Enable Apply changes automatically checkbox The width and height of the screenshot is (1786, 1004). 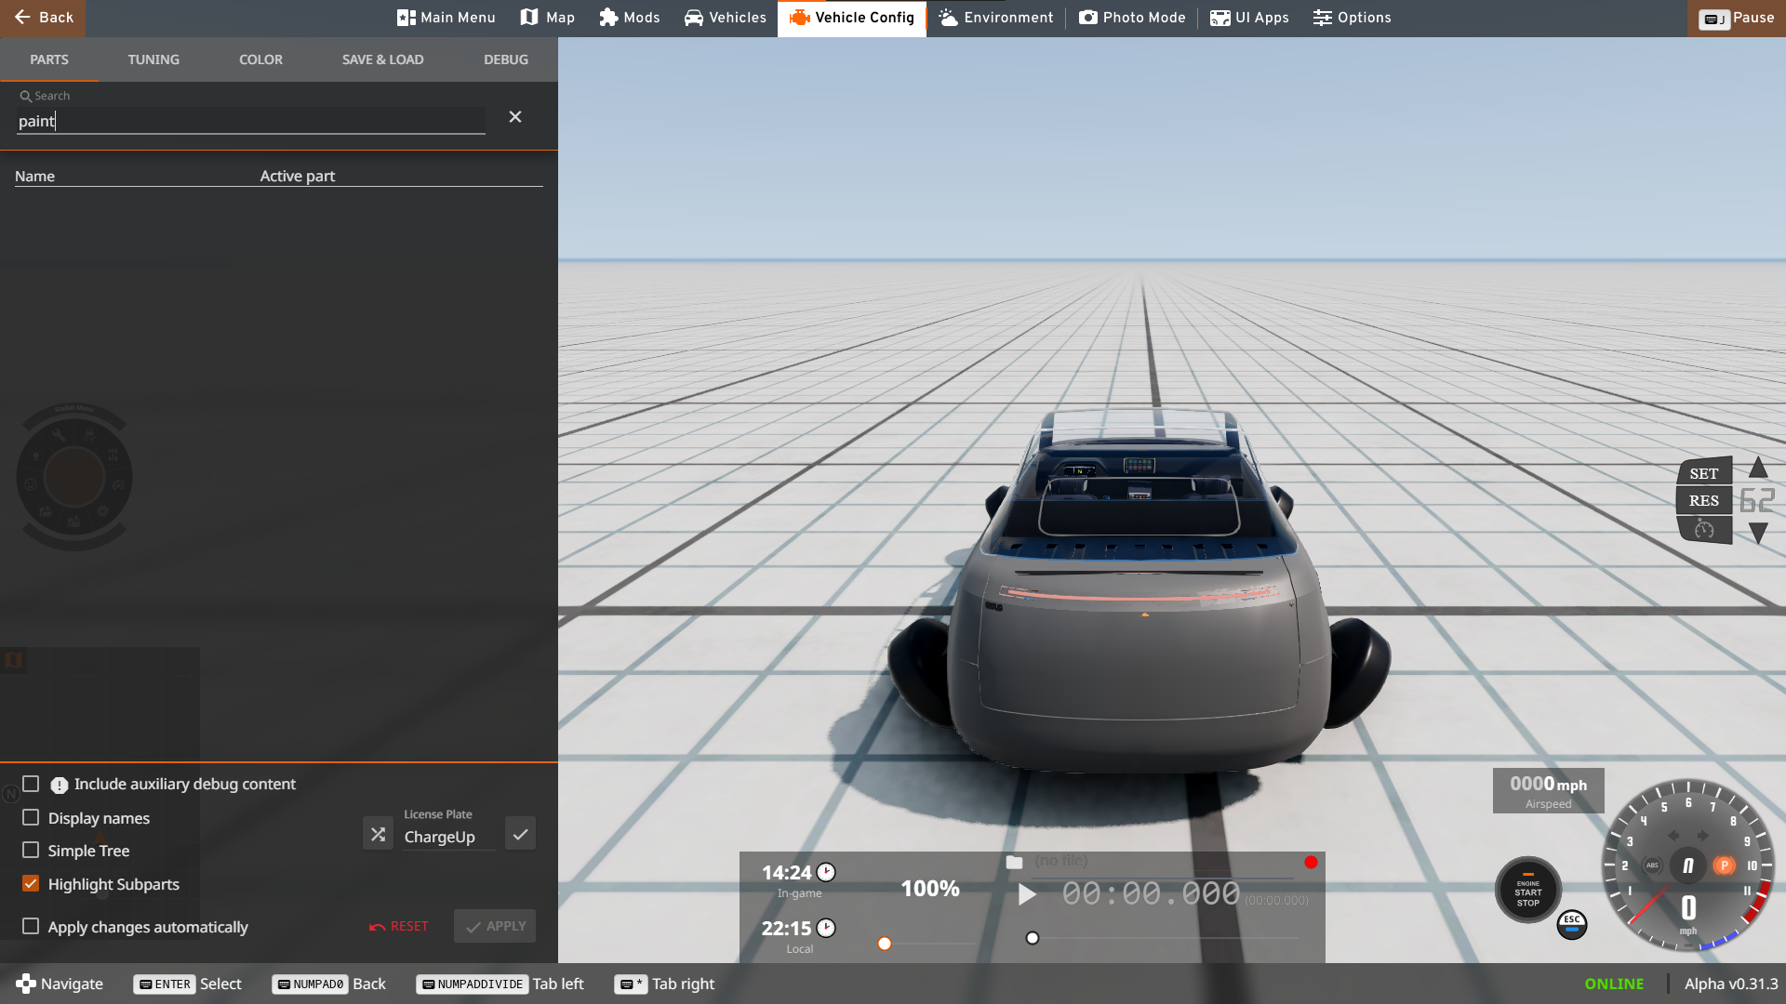click(31, 926)
